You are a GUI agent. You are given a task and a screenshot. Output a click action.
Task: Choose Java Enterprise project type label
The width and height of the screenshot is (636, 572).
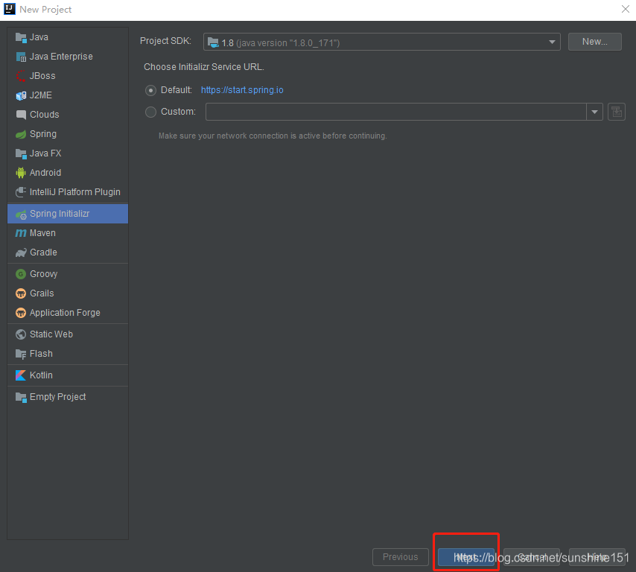[61, 57]
